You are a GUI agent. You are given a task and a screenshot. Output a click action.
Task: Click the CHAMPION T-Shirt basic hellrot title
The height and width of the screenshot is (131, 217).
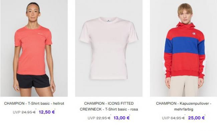pyautogui.click(x=34, y=103)
